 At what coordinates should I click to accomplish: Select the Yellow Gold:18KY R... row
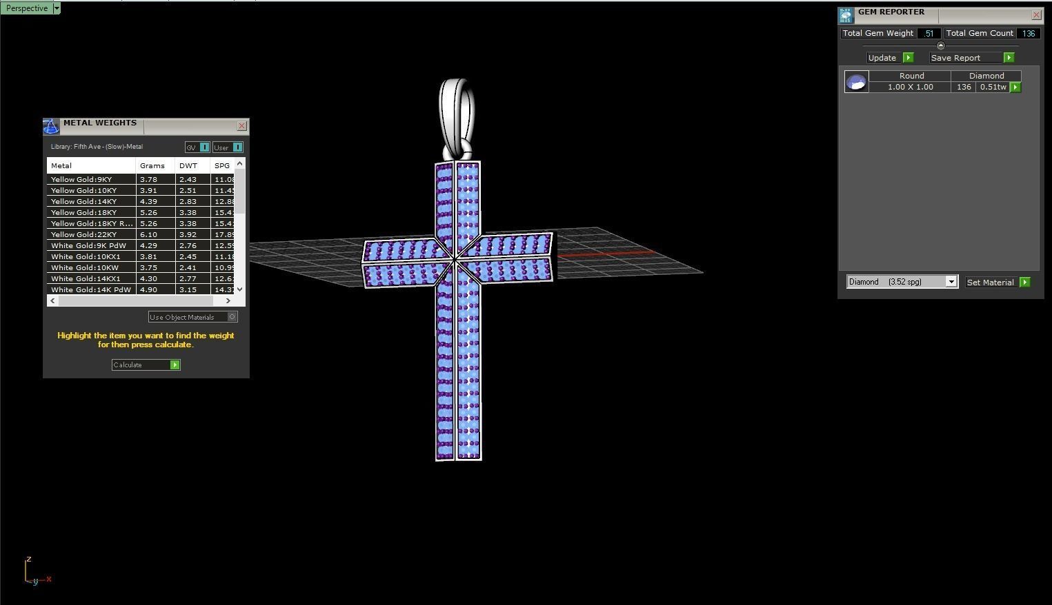point(141,223)
